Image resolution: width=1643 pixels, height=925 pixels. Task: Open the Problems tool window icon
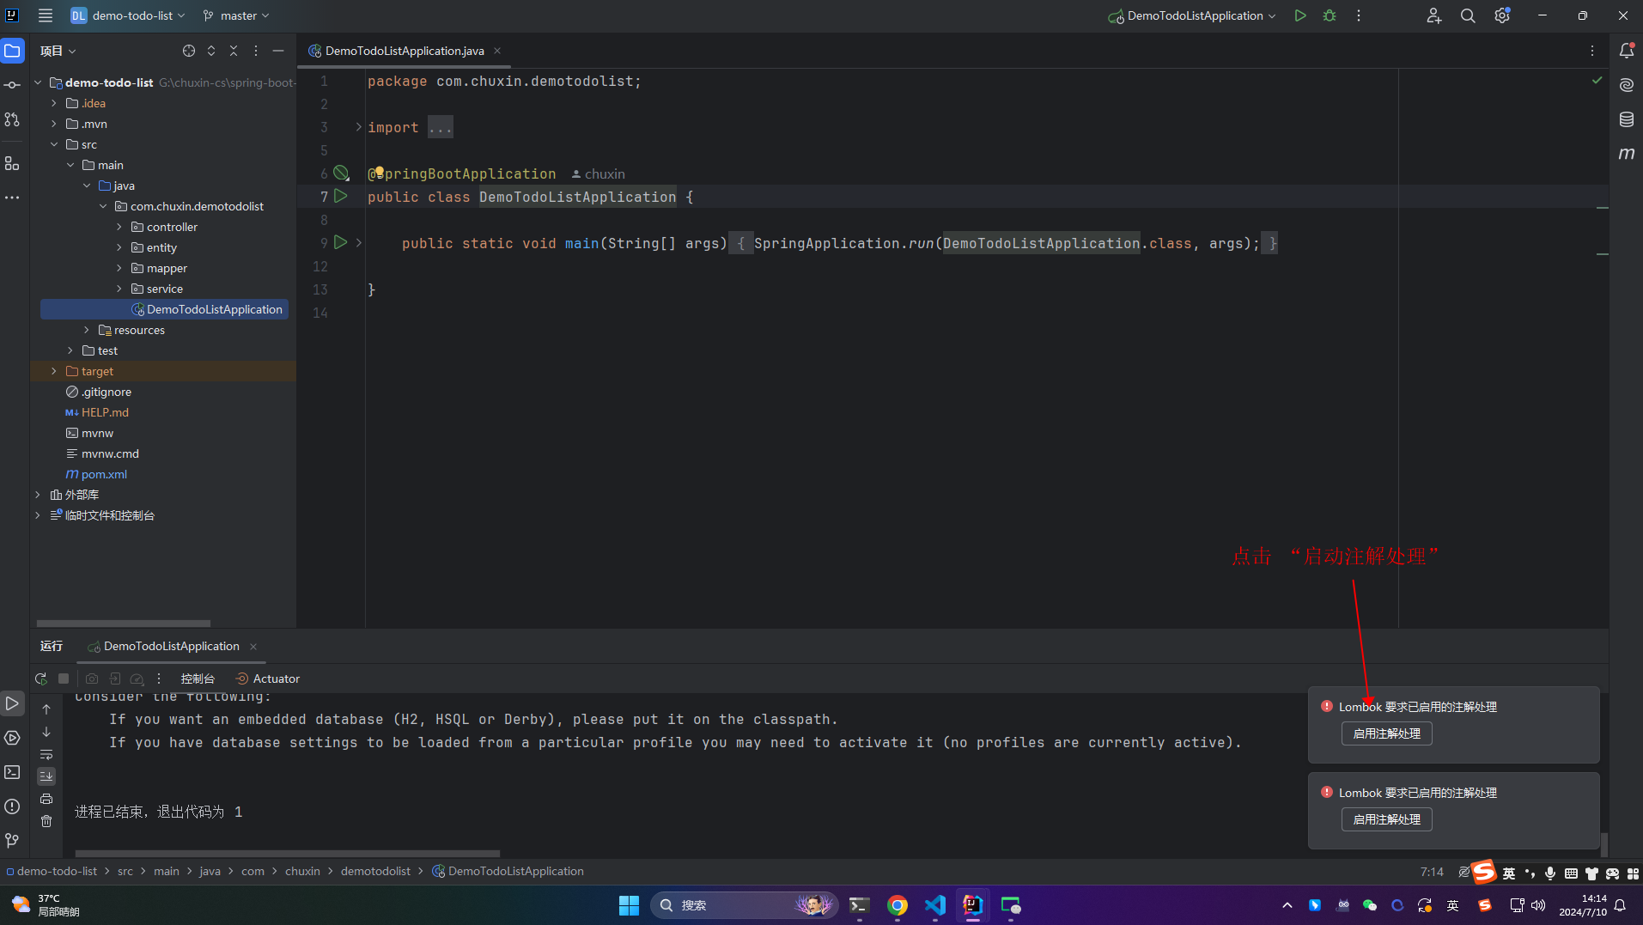12,806
